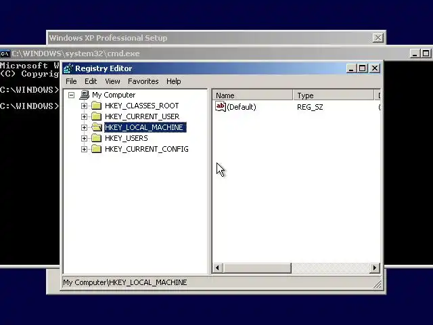Click the cmd.exe window title icon

tap(5, 53)
